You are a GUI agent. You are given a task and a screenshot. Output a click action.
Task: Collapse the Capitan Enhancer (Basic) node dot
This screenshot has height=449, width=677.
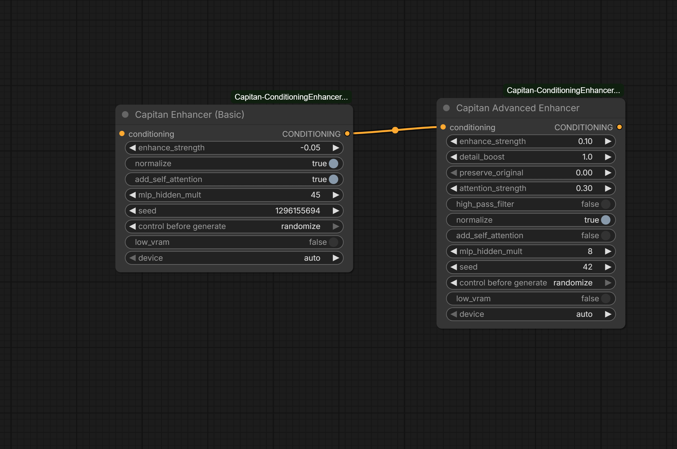125,115
